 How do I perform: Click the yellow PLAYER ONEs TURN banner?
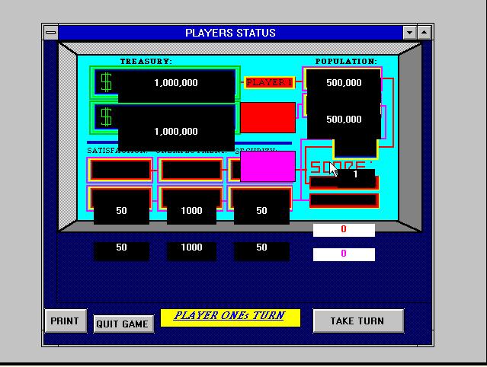click(x=230, y=317)
